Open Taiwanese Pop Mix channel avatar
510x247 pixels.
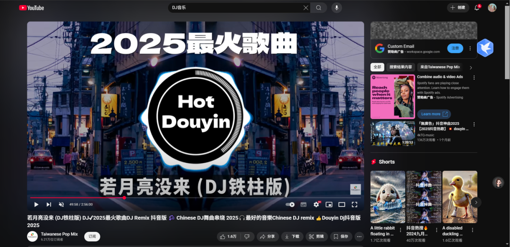[32, 237]
